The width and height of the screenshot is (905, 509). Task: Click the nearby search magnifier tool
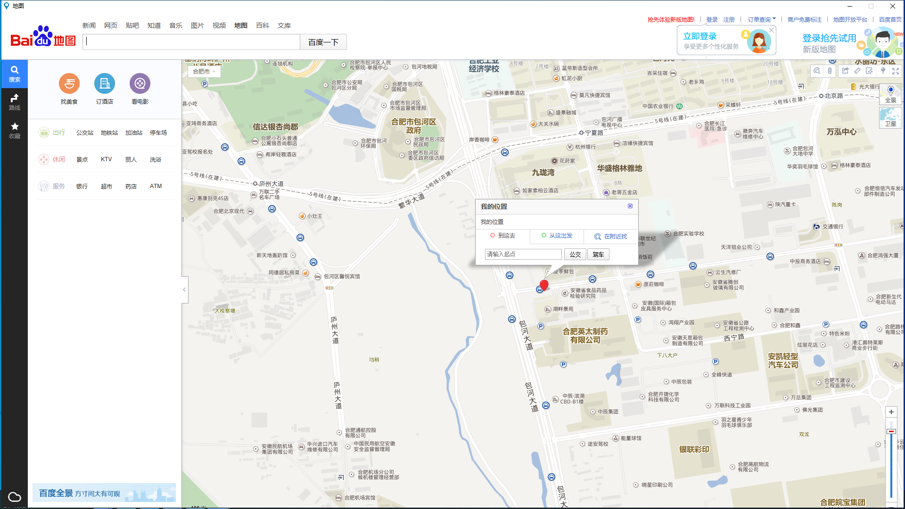point(817,71)
